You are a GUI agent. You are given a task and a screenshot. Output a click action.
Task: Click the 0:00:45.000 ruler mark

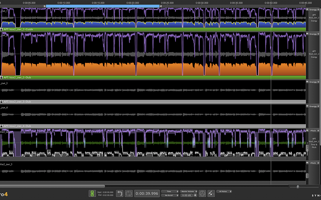click(x=305, y=3)
